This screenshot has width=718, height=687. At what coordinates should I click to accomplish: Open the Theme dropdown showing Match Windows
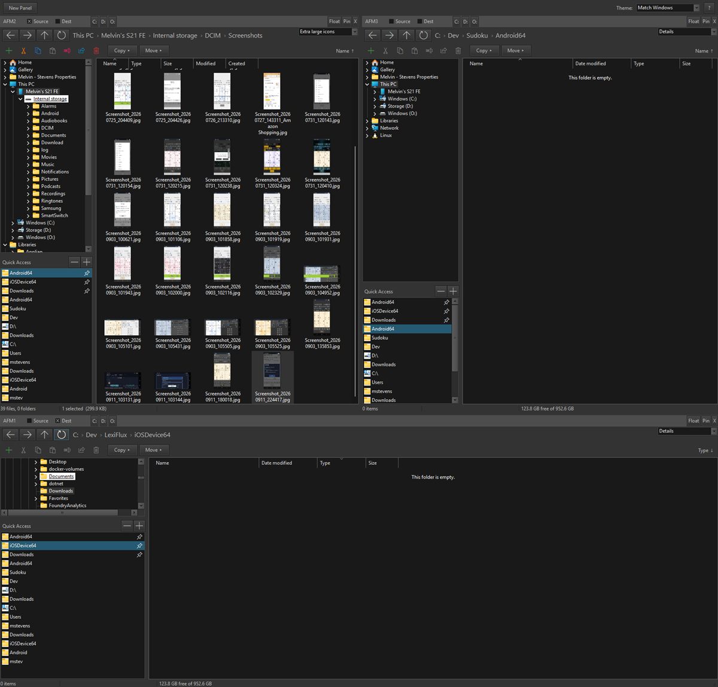(x=667, y=8)
